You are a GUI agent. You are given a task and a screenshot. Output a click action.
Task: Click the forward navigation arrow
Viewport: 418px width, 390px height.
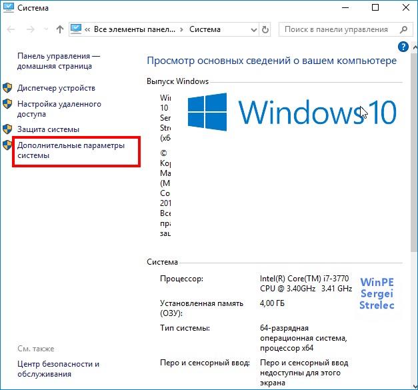pos(31,29)
